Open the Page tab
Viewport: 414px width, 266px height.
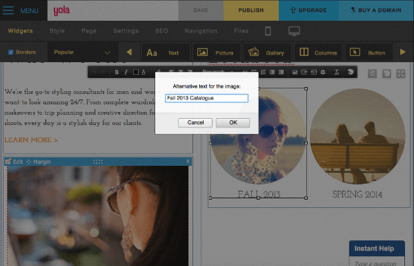click(x=89, y=31)
